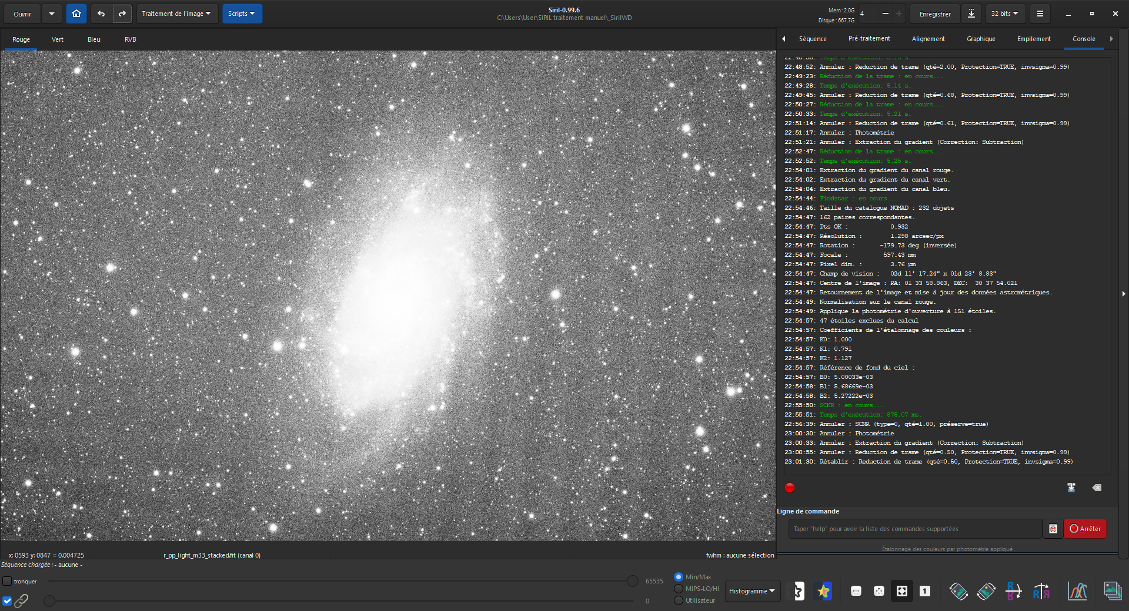Click the Enregistrer button
1129x611 pixels.
[934, 14]
